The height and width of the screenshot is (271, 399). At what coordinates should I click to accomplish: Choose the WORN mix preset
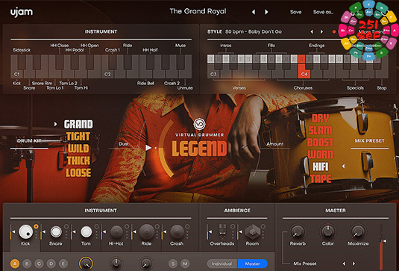321,155
